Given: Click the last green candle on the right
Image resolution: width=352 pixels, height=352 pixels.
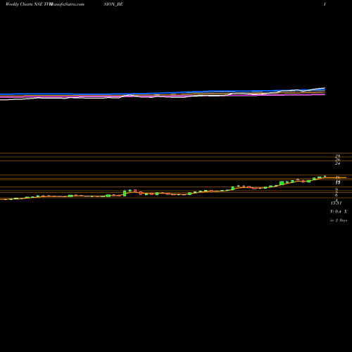Looking at the screenshot, I should (x=325, y=176).
